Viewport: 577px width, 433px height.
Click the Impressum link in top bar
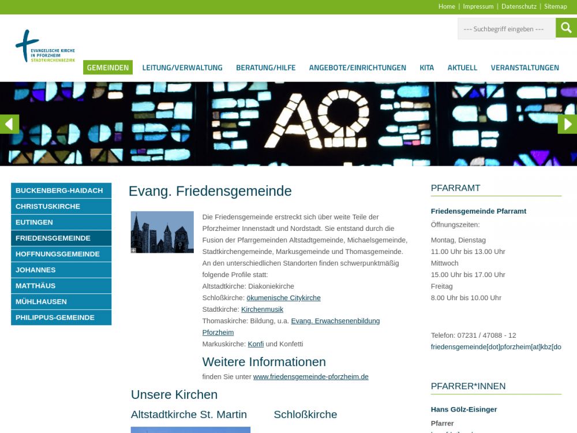click(478, 6)
